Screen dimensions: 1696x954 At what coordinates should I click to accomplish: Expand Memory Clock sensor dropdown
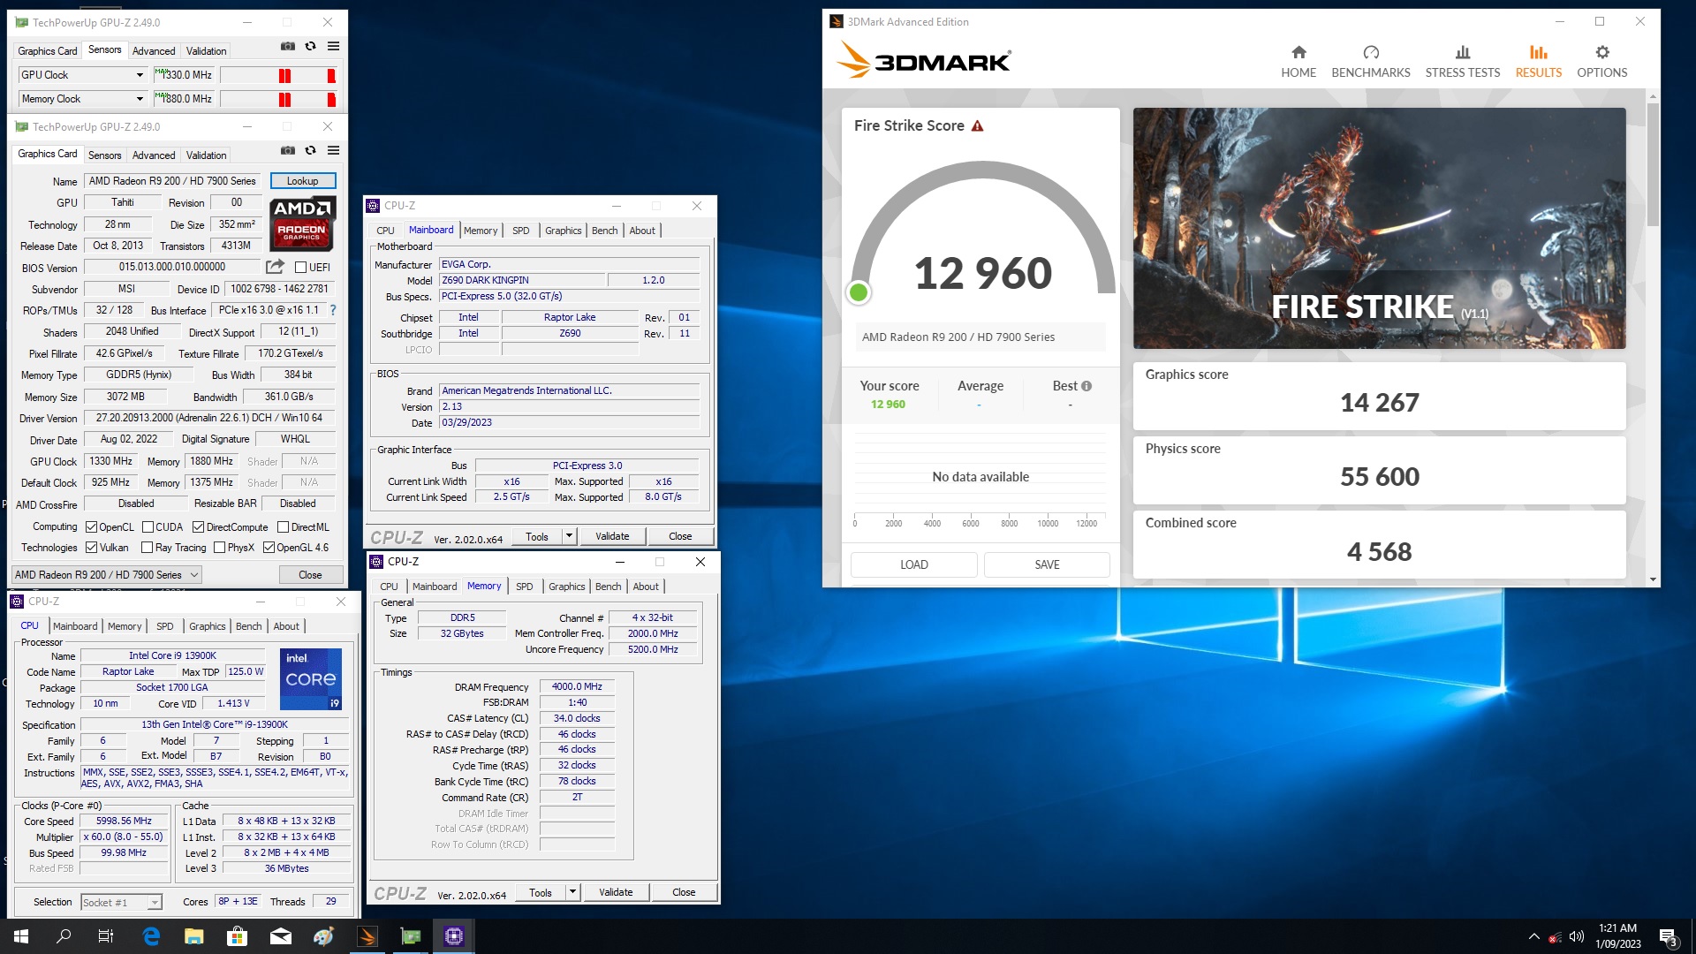140,99
